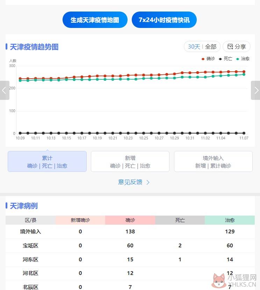260x290 pixels.
Task: Click the pink 确诊 table column header
Action: tap(130, 220)
